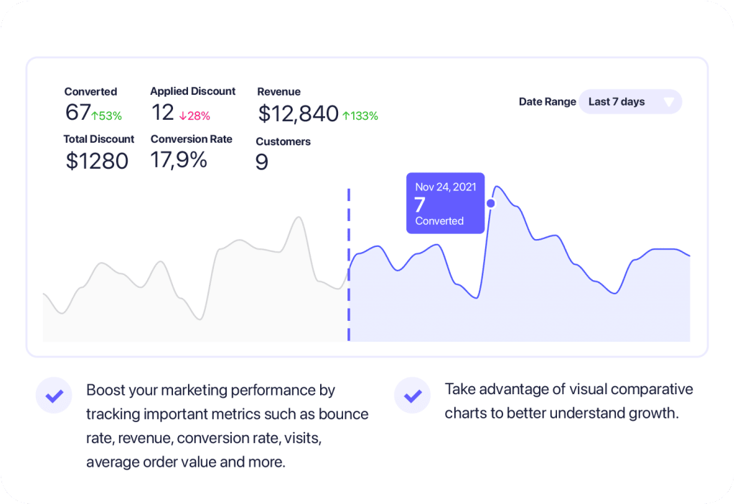Image resolution: width=735 pixels, height=504 pixels.
Task: Click the purple tooltip checkmark area on the chart
Action: coord(445,203)
